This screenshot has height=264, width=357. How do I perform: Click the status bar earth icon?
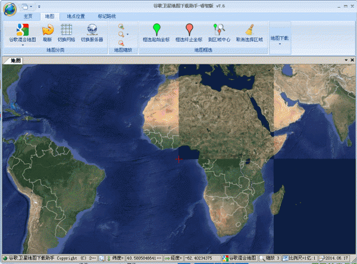point(5,258)
